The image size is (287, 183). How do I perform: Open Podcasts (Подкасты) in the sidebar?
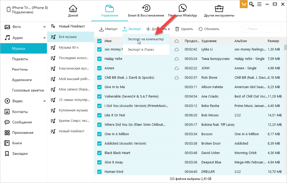[x=20, y=59]
